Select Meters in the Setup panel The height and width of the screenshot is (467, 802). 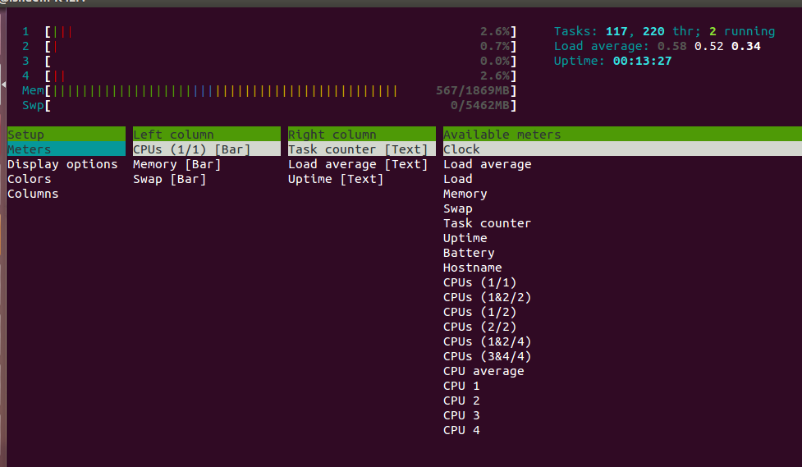tap(66, 149)
